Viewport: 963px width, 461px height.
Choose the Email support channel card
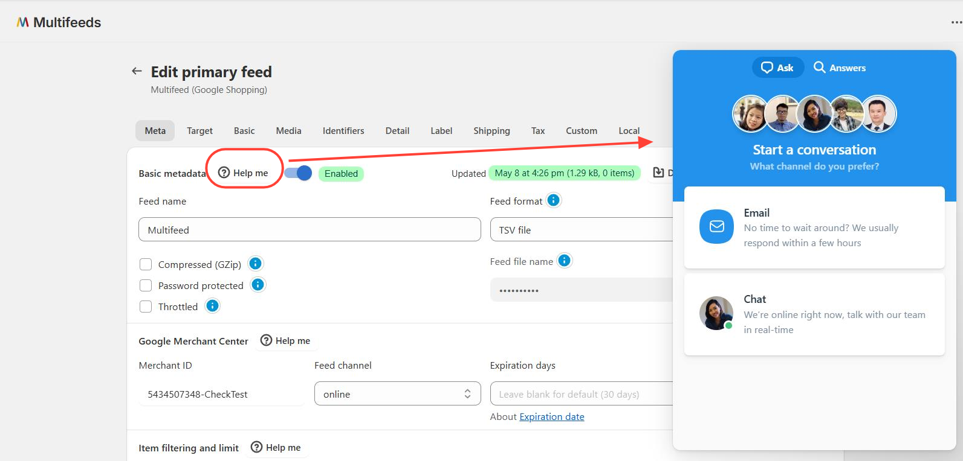tap(814, 227)
